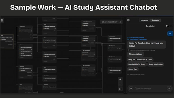Viewport: 174px width, 98px height.
Task: Open What topic text card in Understand node
Action: pos(26,29)
